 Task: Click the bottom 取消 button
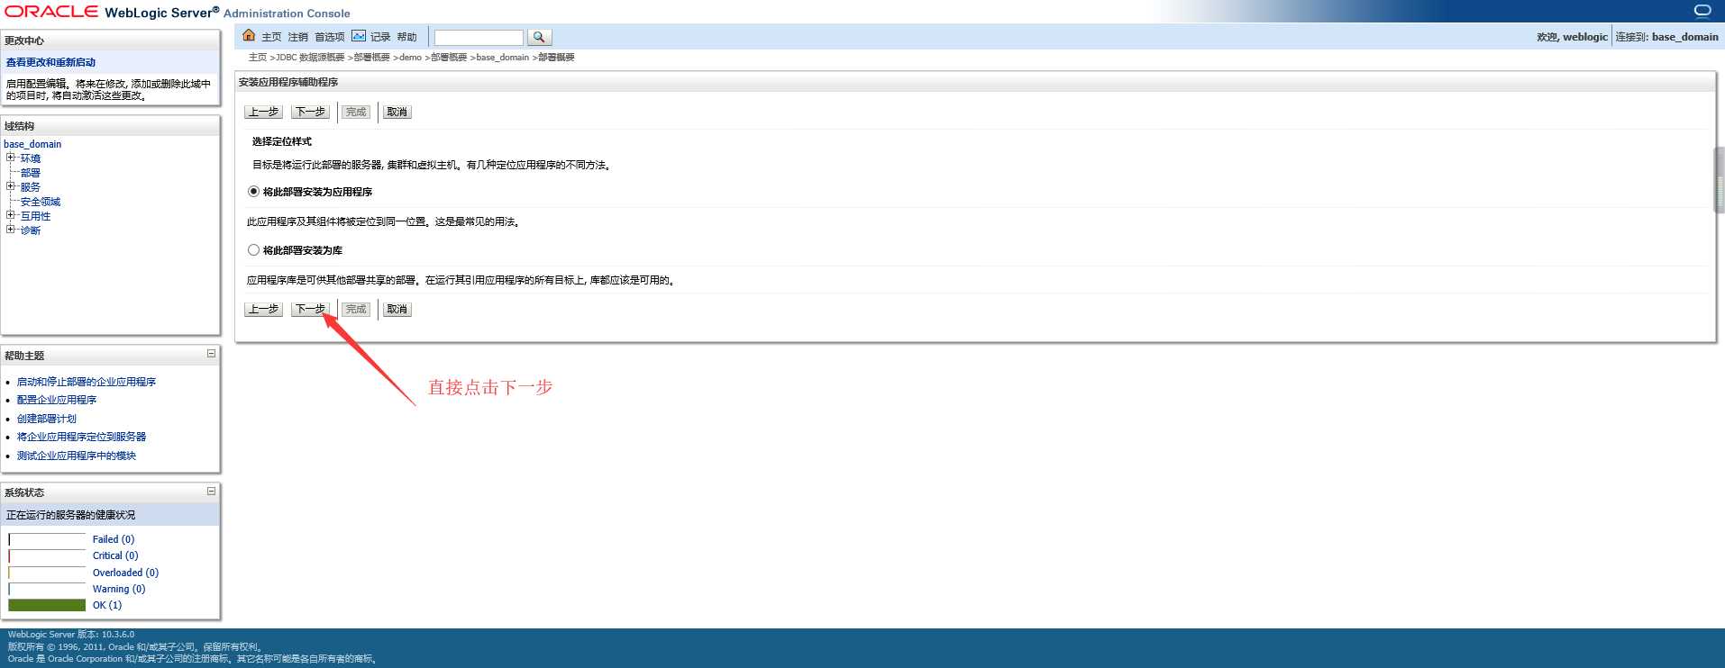[397, 309]
